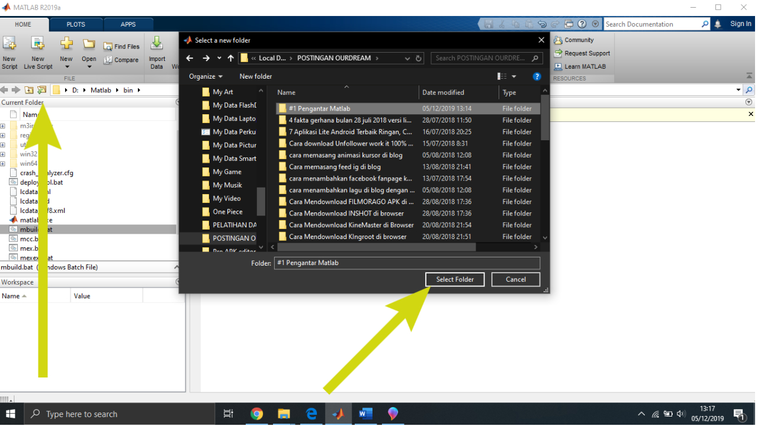Open the MATLAB address bar dropdown arrow
This screenshot has height=426, width=758.
(x=738, y=90)
